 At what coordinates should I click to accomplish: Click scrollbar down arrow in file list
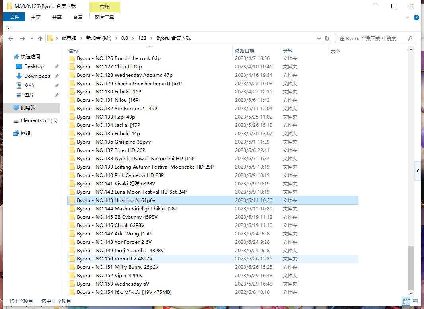click(x=411, y=293)
